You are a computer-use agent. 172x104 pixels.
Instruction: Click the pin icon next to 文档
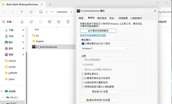click(23, 36)
